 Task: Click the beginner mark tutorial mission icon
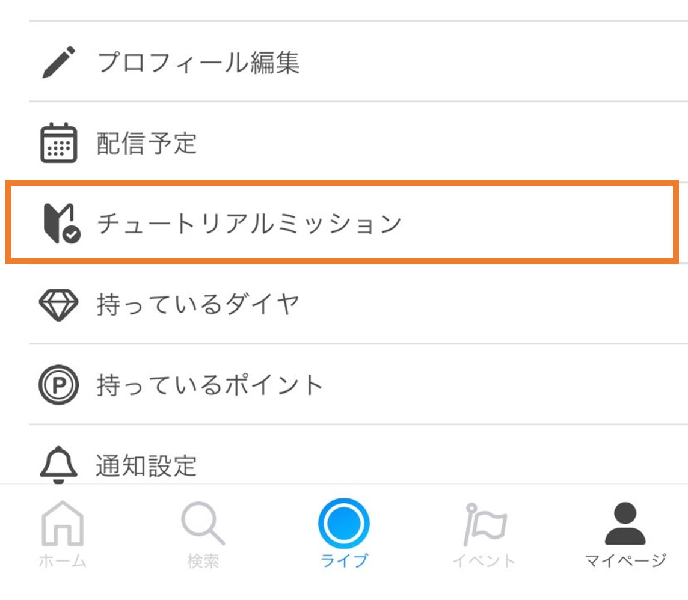click(61, 223)
